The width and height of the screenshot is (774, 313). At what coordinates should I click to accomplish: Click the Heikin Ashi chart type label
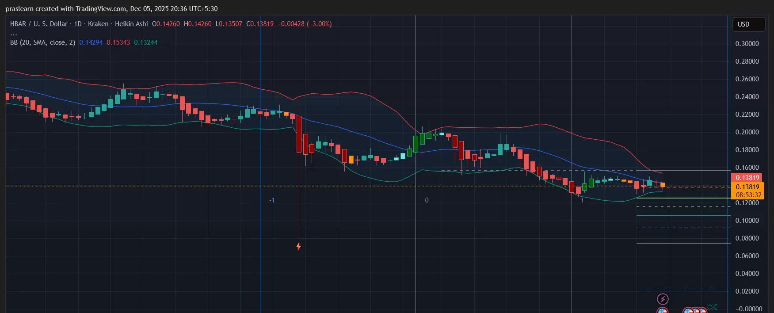pos(131,24)
